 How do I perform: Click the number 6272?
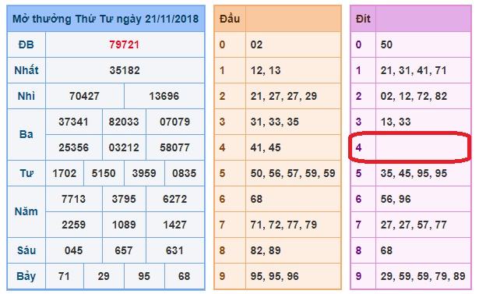(x=174, y=199)
